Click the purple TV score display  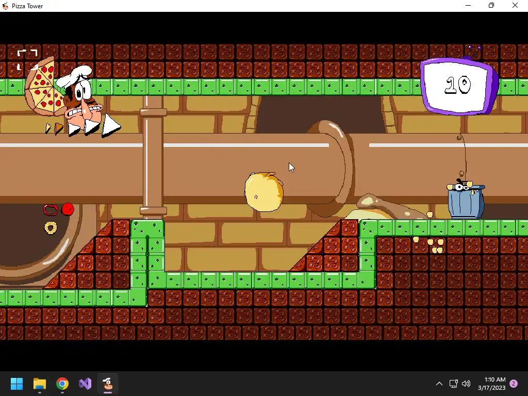pos(458,85)
